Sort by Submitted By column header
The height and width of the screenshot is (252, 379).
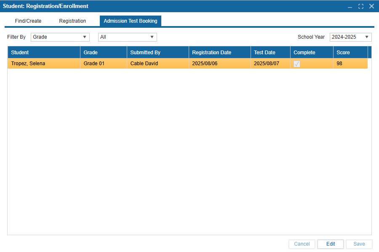click(157, 53)
